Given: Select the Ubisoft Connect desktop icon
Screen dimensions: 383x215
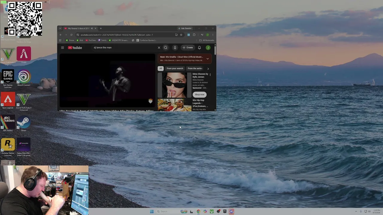Looking at the screenshot, I should (x=24, y=78).
